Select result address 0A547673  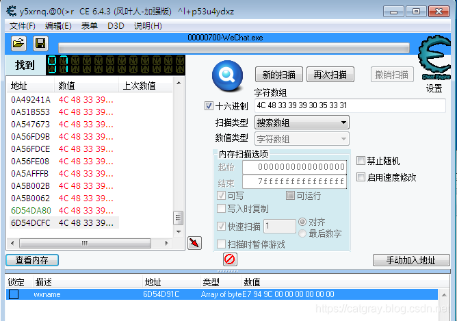(30, 124)
